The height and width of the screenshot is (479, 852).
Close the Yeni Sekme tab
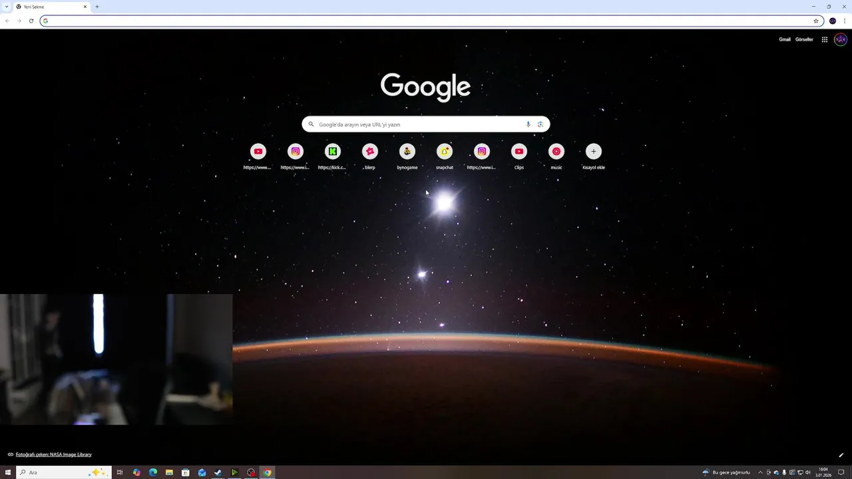85,7
